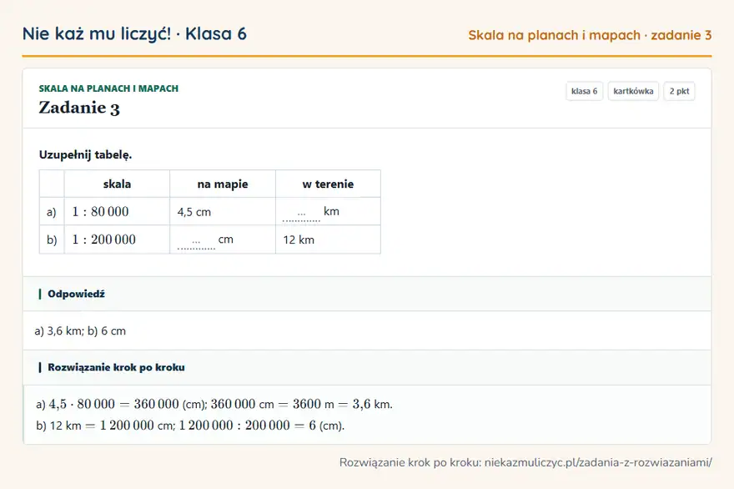Click the row label 'b)' in the table

(52, 239)
